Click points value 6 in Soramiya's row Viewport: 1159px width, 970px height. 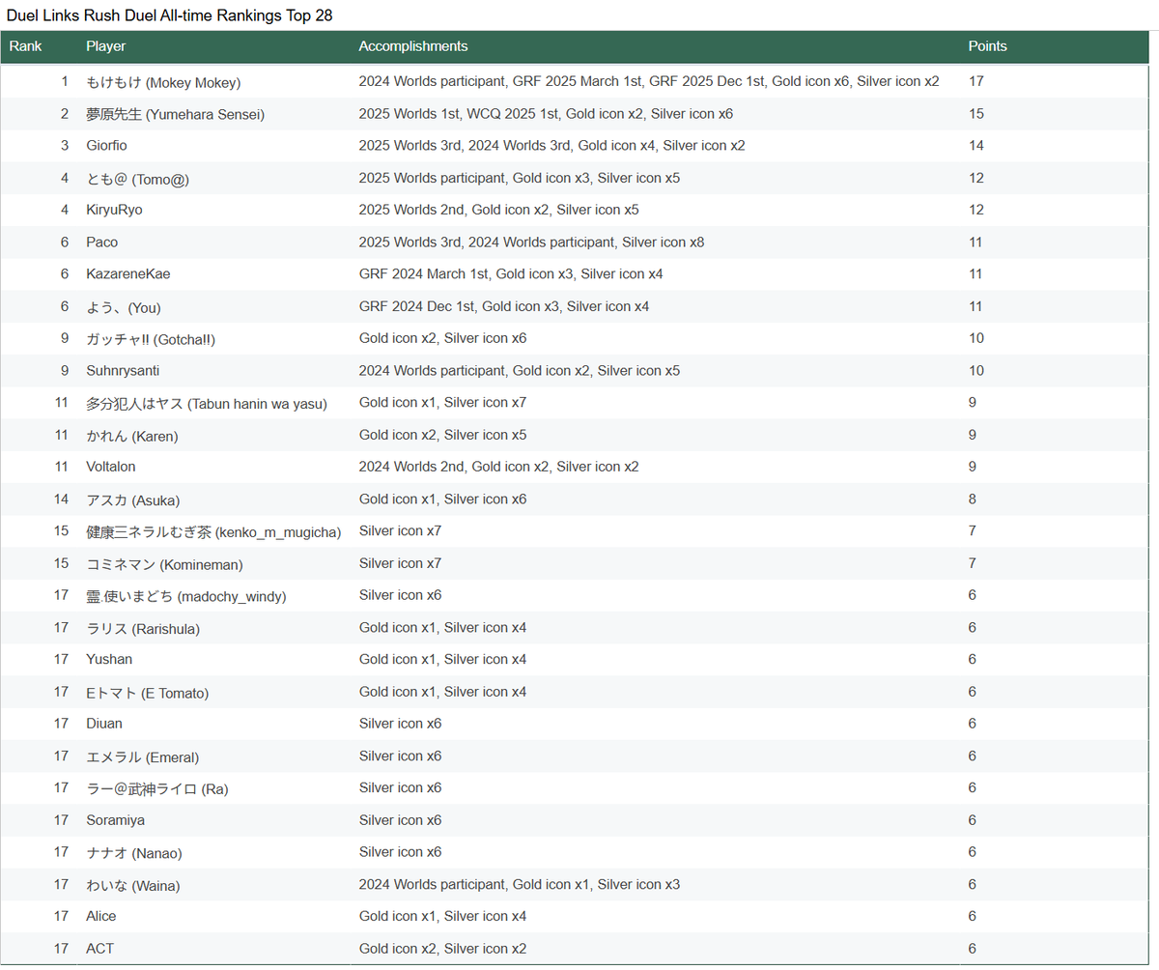973,820
